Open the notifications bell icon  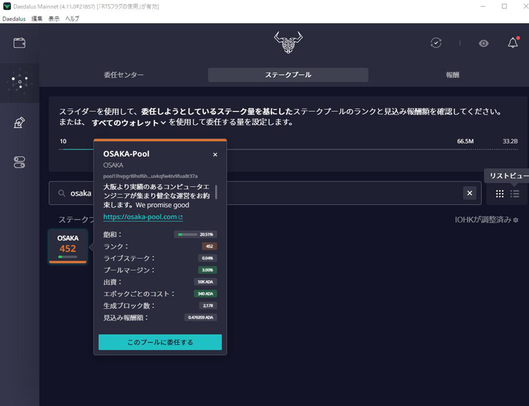(513, 43)
